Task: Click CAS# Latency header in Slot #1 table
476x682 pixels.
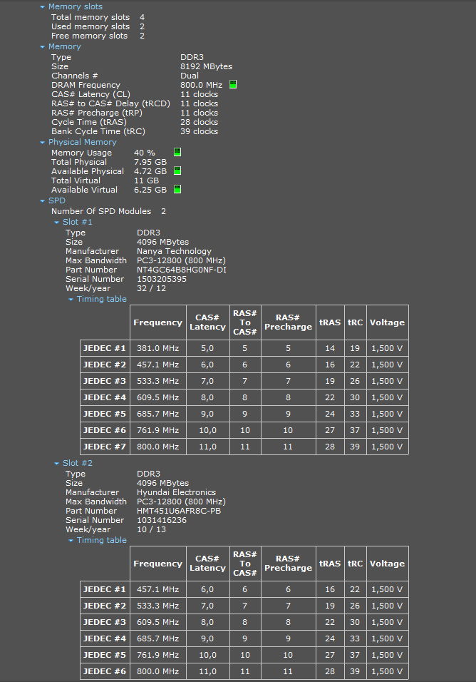Action: coord(207,322)
